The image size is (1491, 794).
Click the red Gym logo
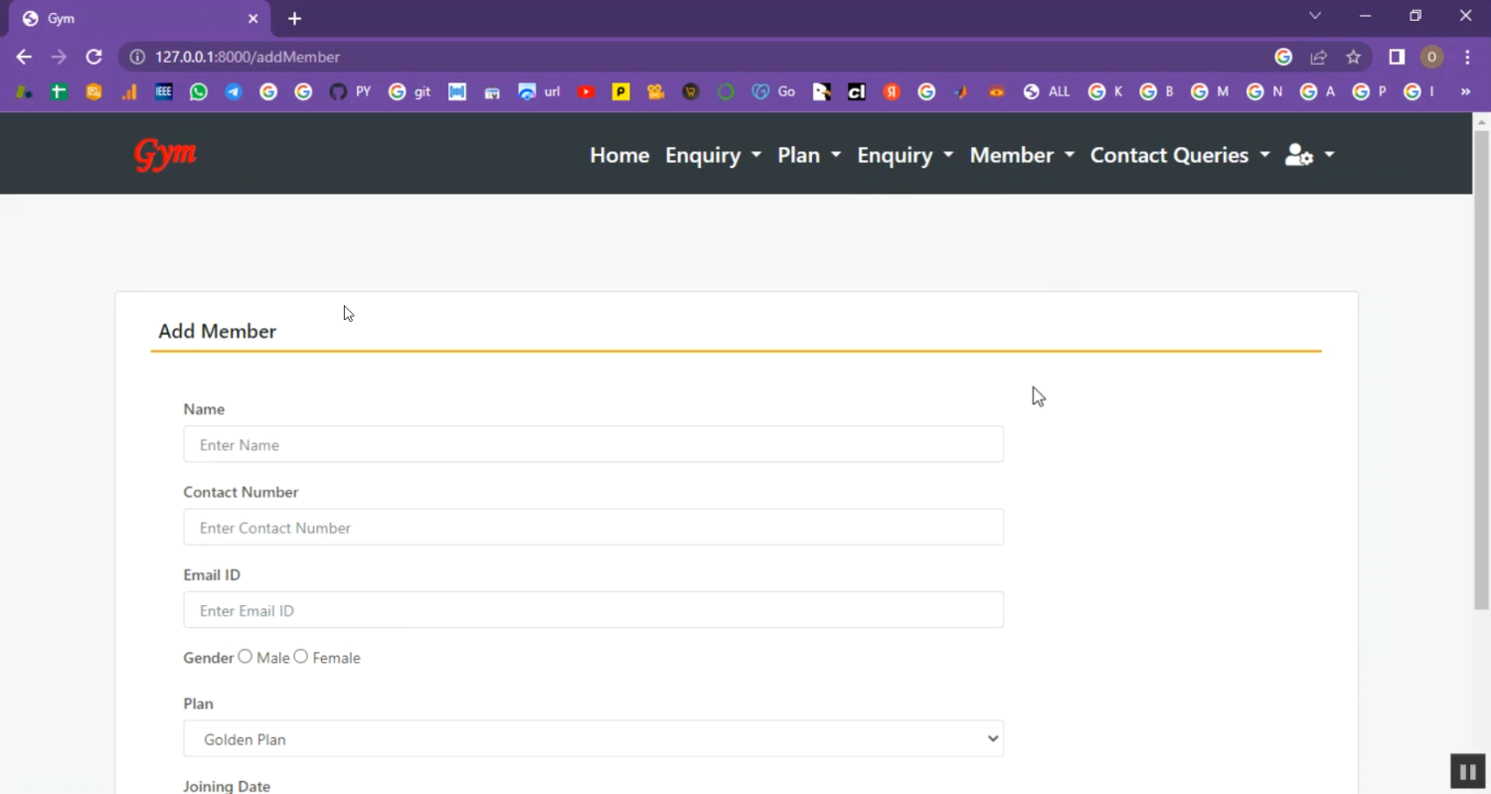(x=165, y=155)
